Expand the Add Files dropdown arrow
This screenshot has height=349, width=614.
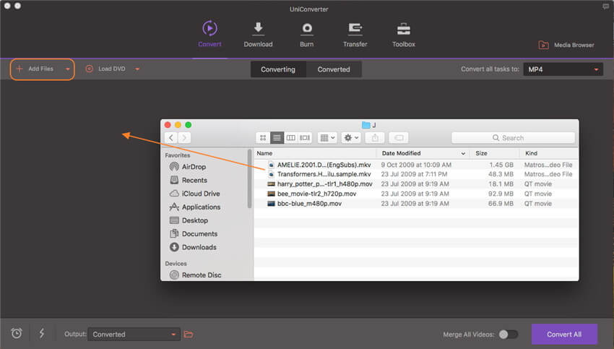pos(68,69)
